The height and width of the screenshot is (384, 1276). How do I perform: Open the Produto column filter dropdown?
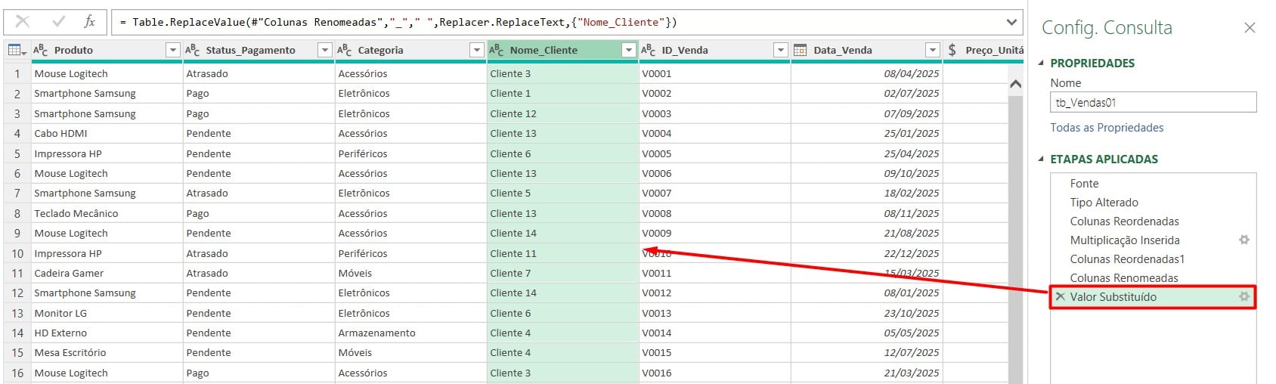tap(173, 51)
